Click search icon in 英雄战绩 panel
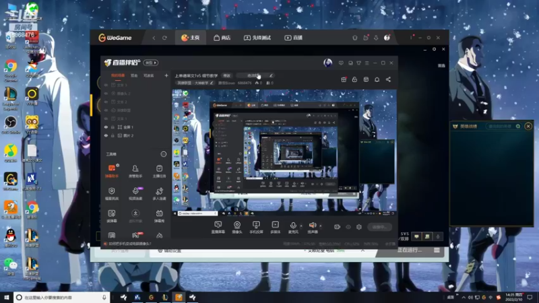 point(518,127)
